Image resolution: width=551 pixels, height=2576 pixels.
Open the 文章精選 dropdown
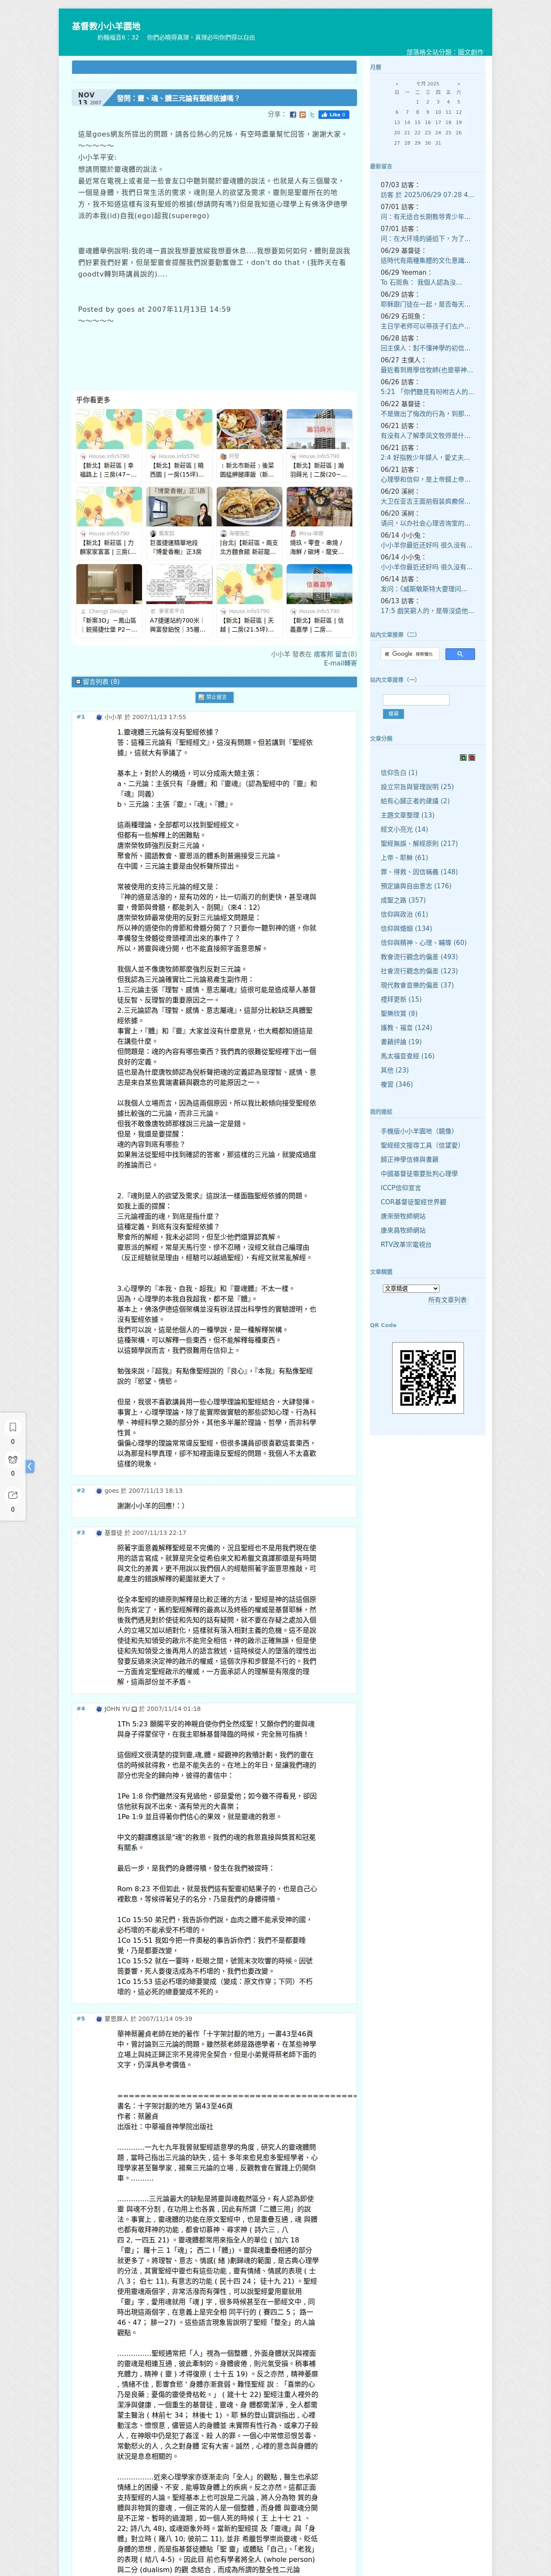point(411,1288)
